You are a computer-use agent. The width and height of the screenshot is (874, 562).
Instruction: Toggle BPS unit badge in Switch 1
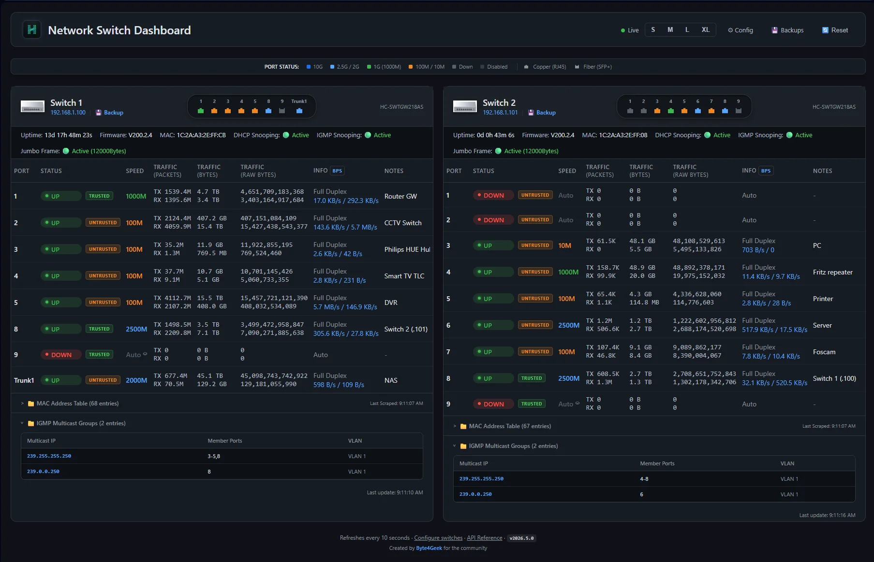pyautogui.click(x=337, y=171)
